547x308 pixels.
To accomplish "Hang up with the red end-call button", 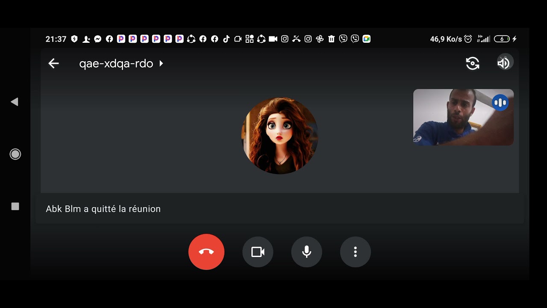I will point(206,252).
